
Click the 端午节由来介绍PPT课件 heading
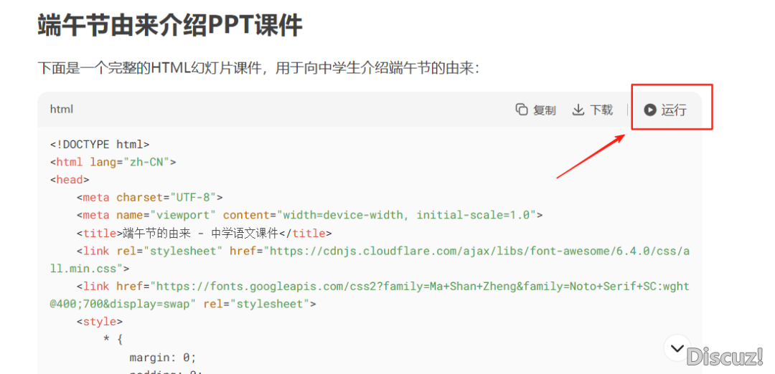click(x=170, y=26)
